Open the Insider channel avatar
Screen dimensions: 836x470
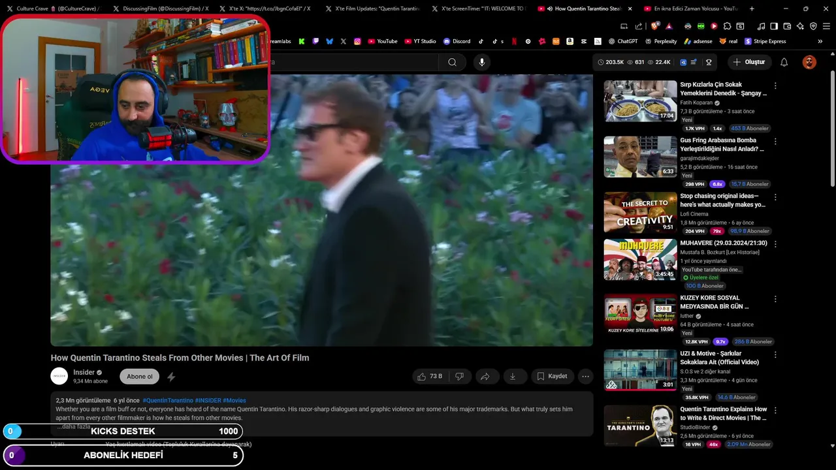coord(59,376)
